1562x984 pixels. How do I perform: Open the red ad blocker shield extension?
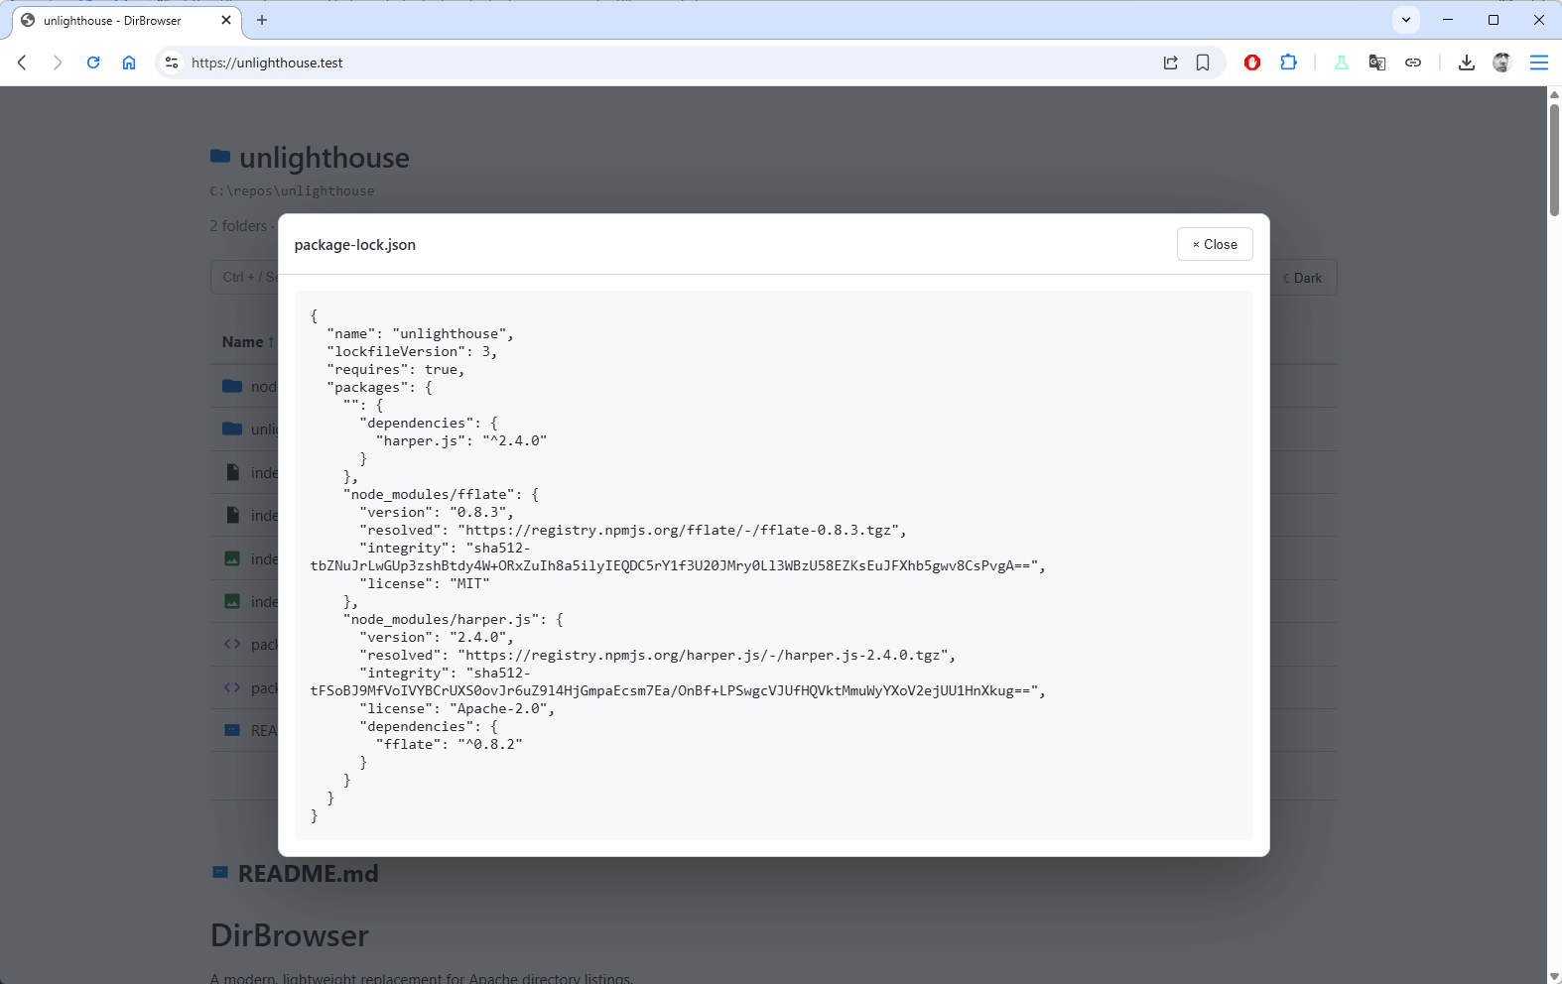(x=1252, y=62)
